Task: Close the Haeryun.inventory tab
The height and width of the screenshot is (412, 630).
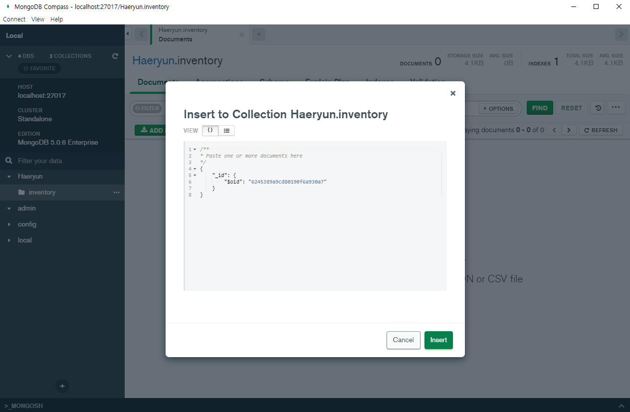Action: [242, 34]
